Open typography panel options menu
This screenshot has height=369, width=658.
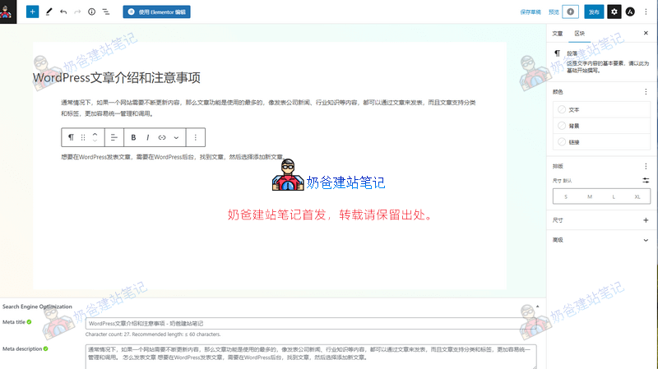[x=646, y=166]
